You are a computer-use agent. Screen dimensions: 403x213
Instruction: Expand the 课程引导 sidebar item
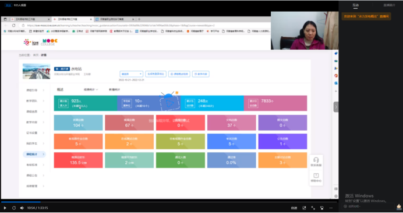point(35,90)
